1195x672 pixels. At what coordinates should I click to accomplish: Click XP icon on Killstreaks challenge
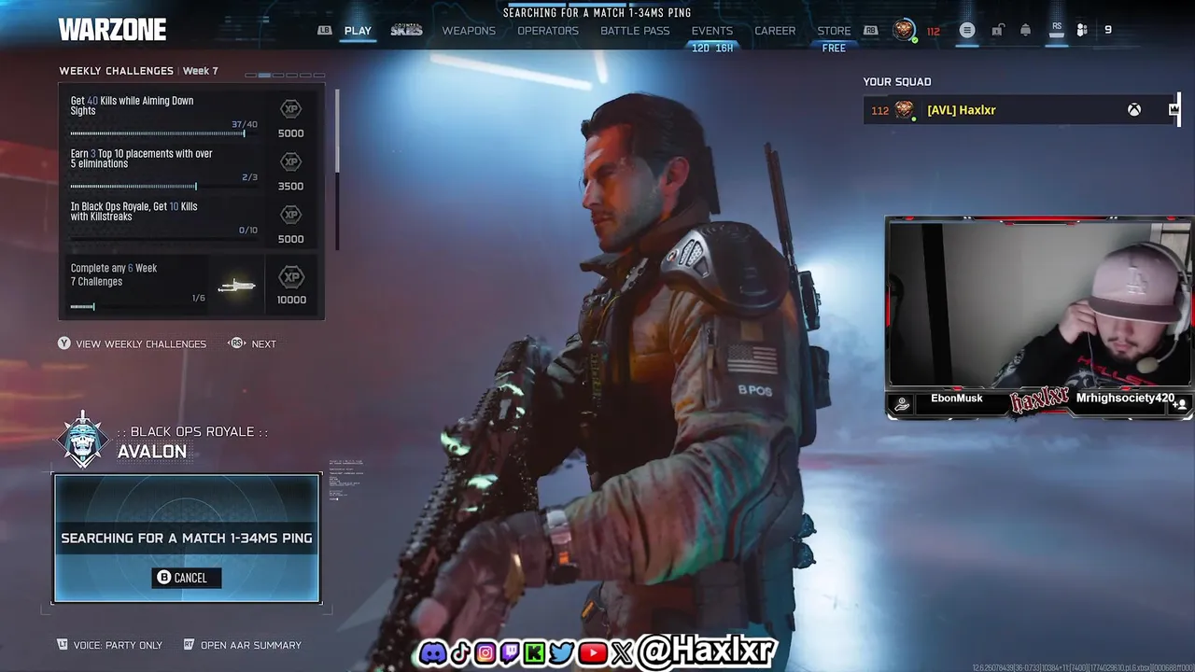(x=291, y=215)
